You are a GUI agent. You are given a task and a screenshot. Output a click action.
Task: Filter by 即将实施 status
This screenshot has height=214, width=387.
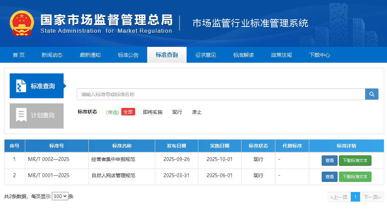(152, 112)
